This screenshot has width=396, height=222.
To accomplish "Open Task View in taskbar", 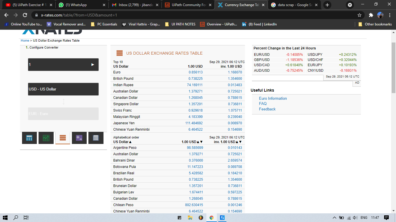I will pos(26,218).
